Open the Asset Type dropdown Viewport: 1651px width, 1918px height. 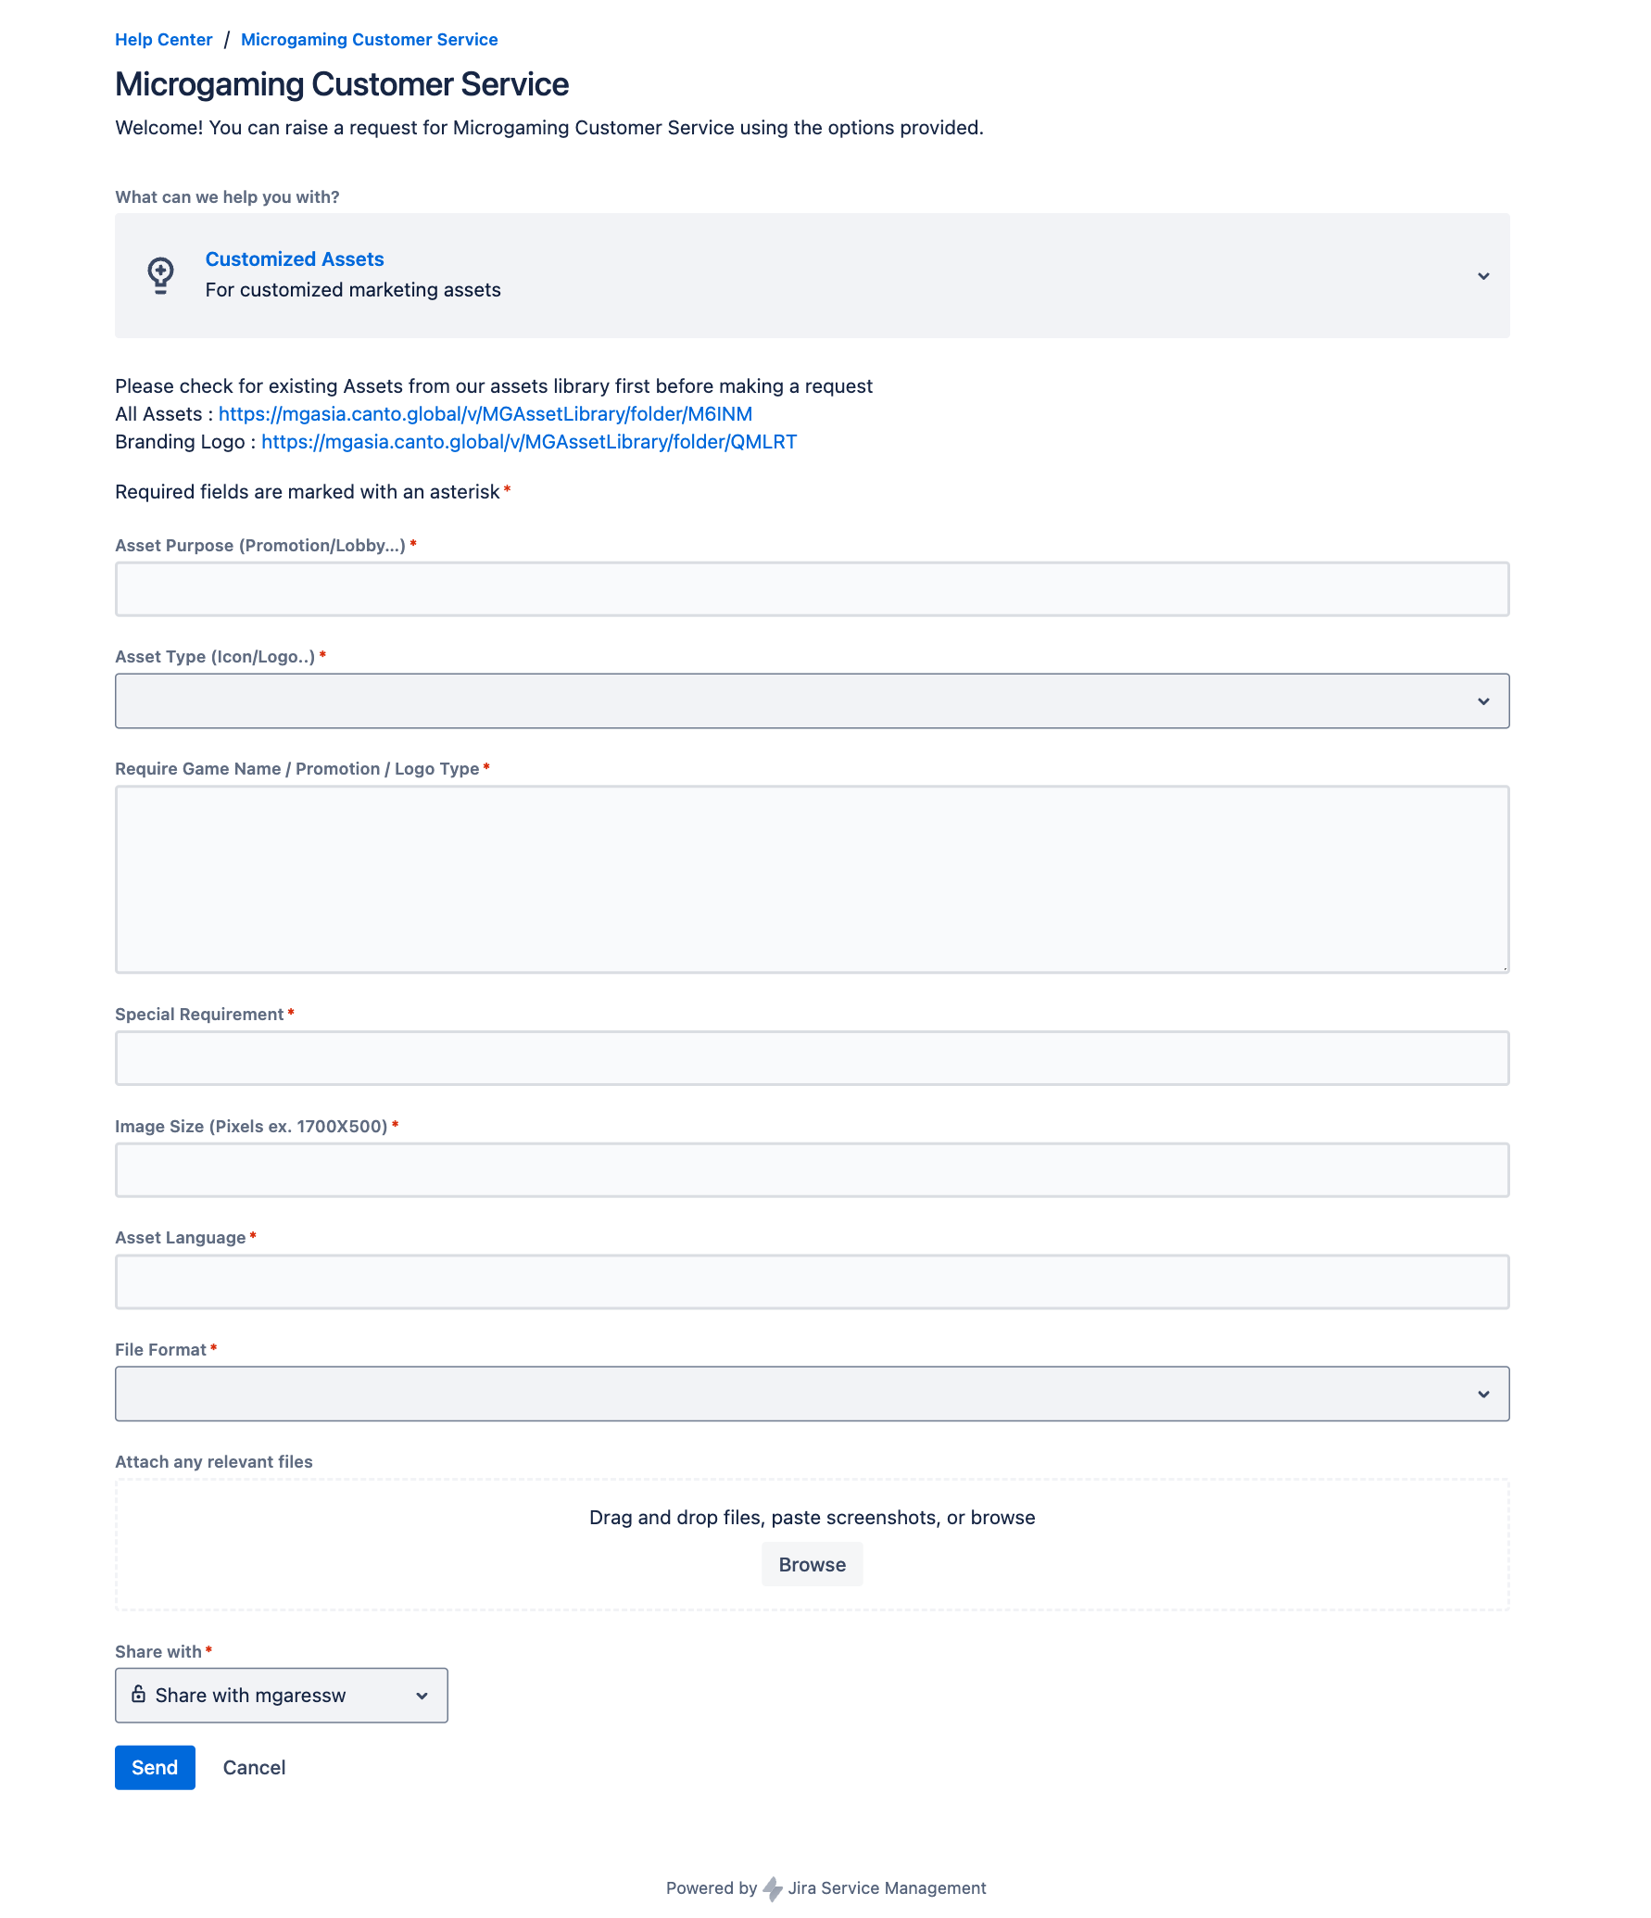pyautogui.click(x=812, y=701)
